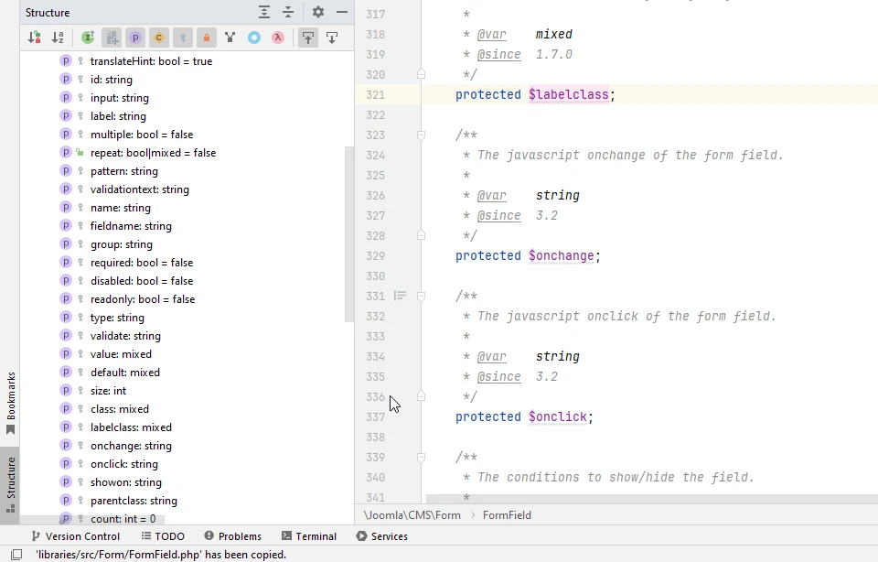Screen dimensions: 878x562
Task: Toggle the Structure side tab
Action: pos(10,485)
